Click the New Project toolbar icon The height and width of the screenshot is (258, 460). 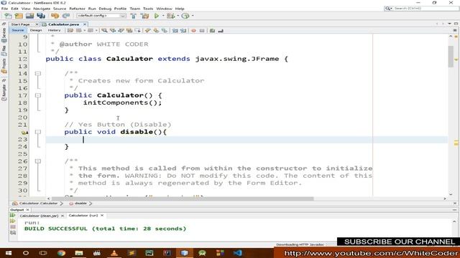click(x=19, y=16)
